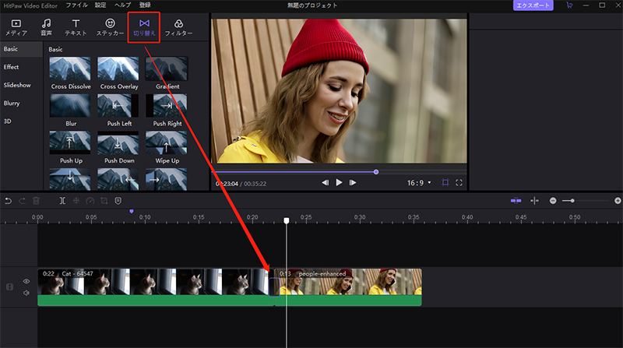Open the 設定 (Settings) menu

pos(100,5)
